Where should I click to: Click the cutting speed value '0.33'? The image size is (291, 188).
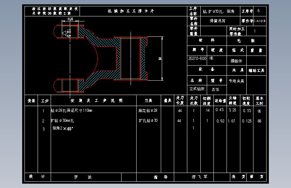[x=247, y=111]
